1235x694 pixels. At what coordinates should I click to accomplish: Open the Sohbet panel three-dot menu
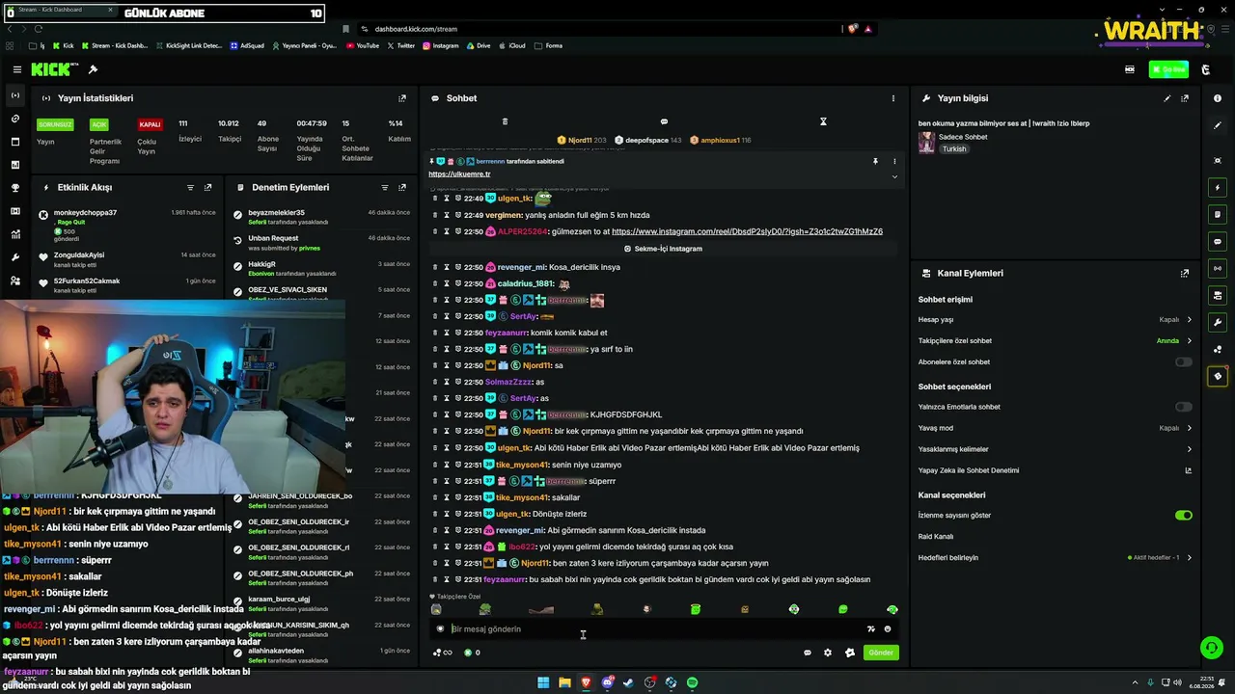pyautogui.click(x=893, y=98)
